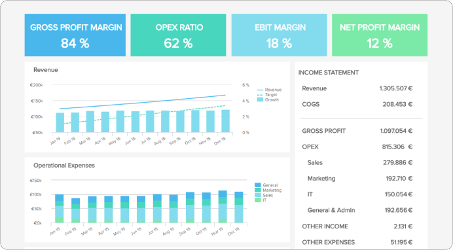
Task: Click the IT legend color swatch
Action: point(258,200)
